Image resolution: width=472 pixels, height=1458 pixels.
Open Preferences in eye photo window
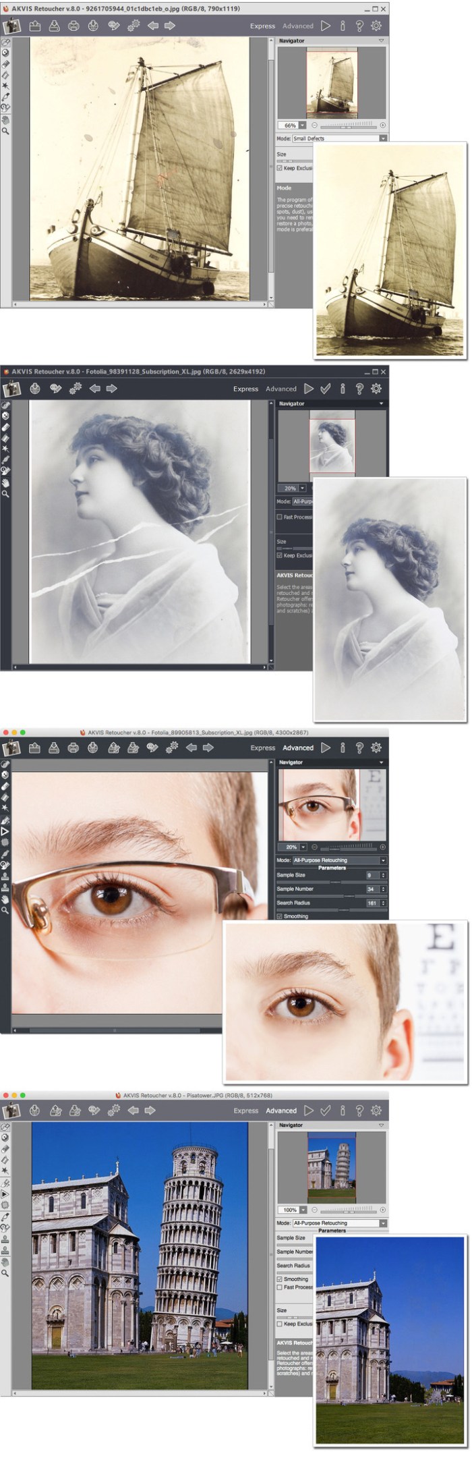pos(376,748)
